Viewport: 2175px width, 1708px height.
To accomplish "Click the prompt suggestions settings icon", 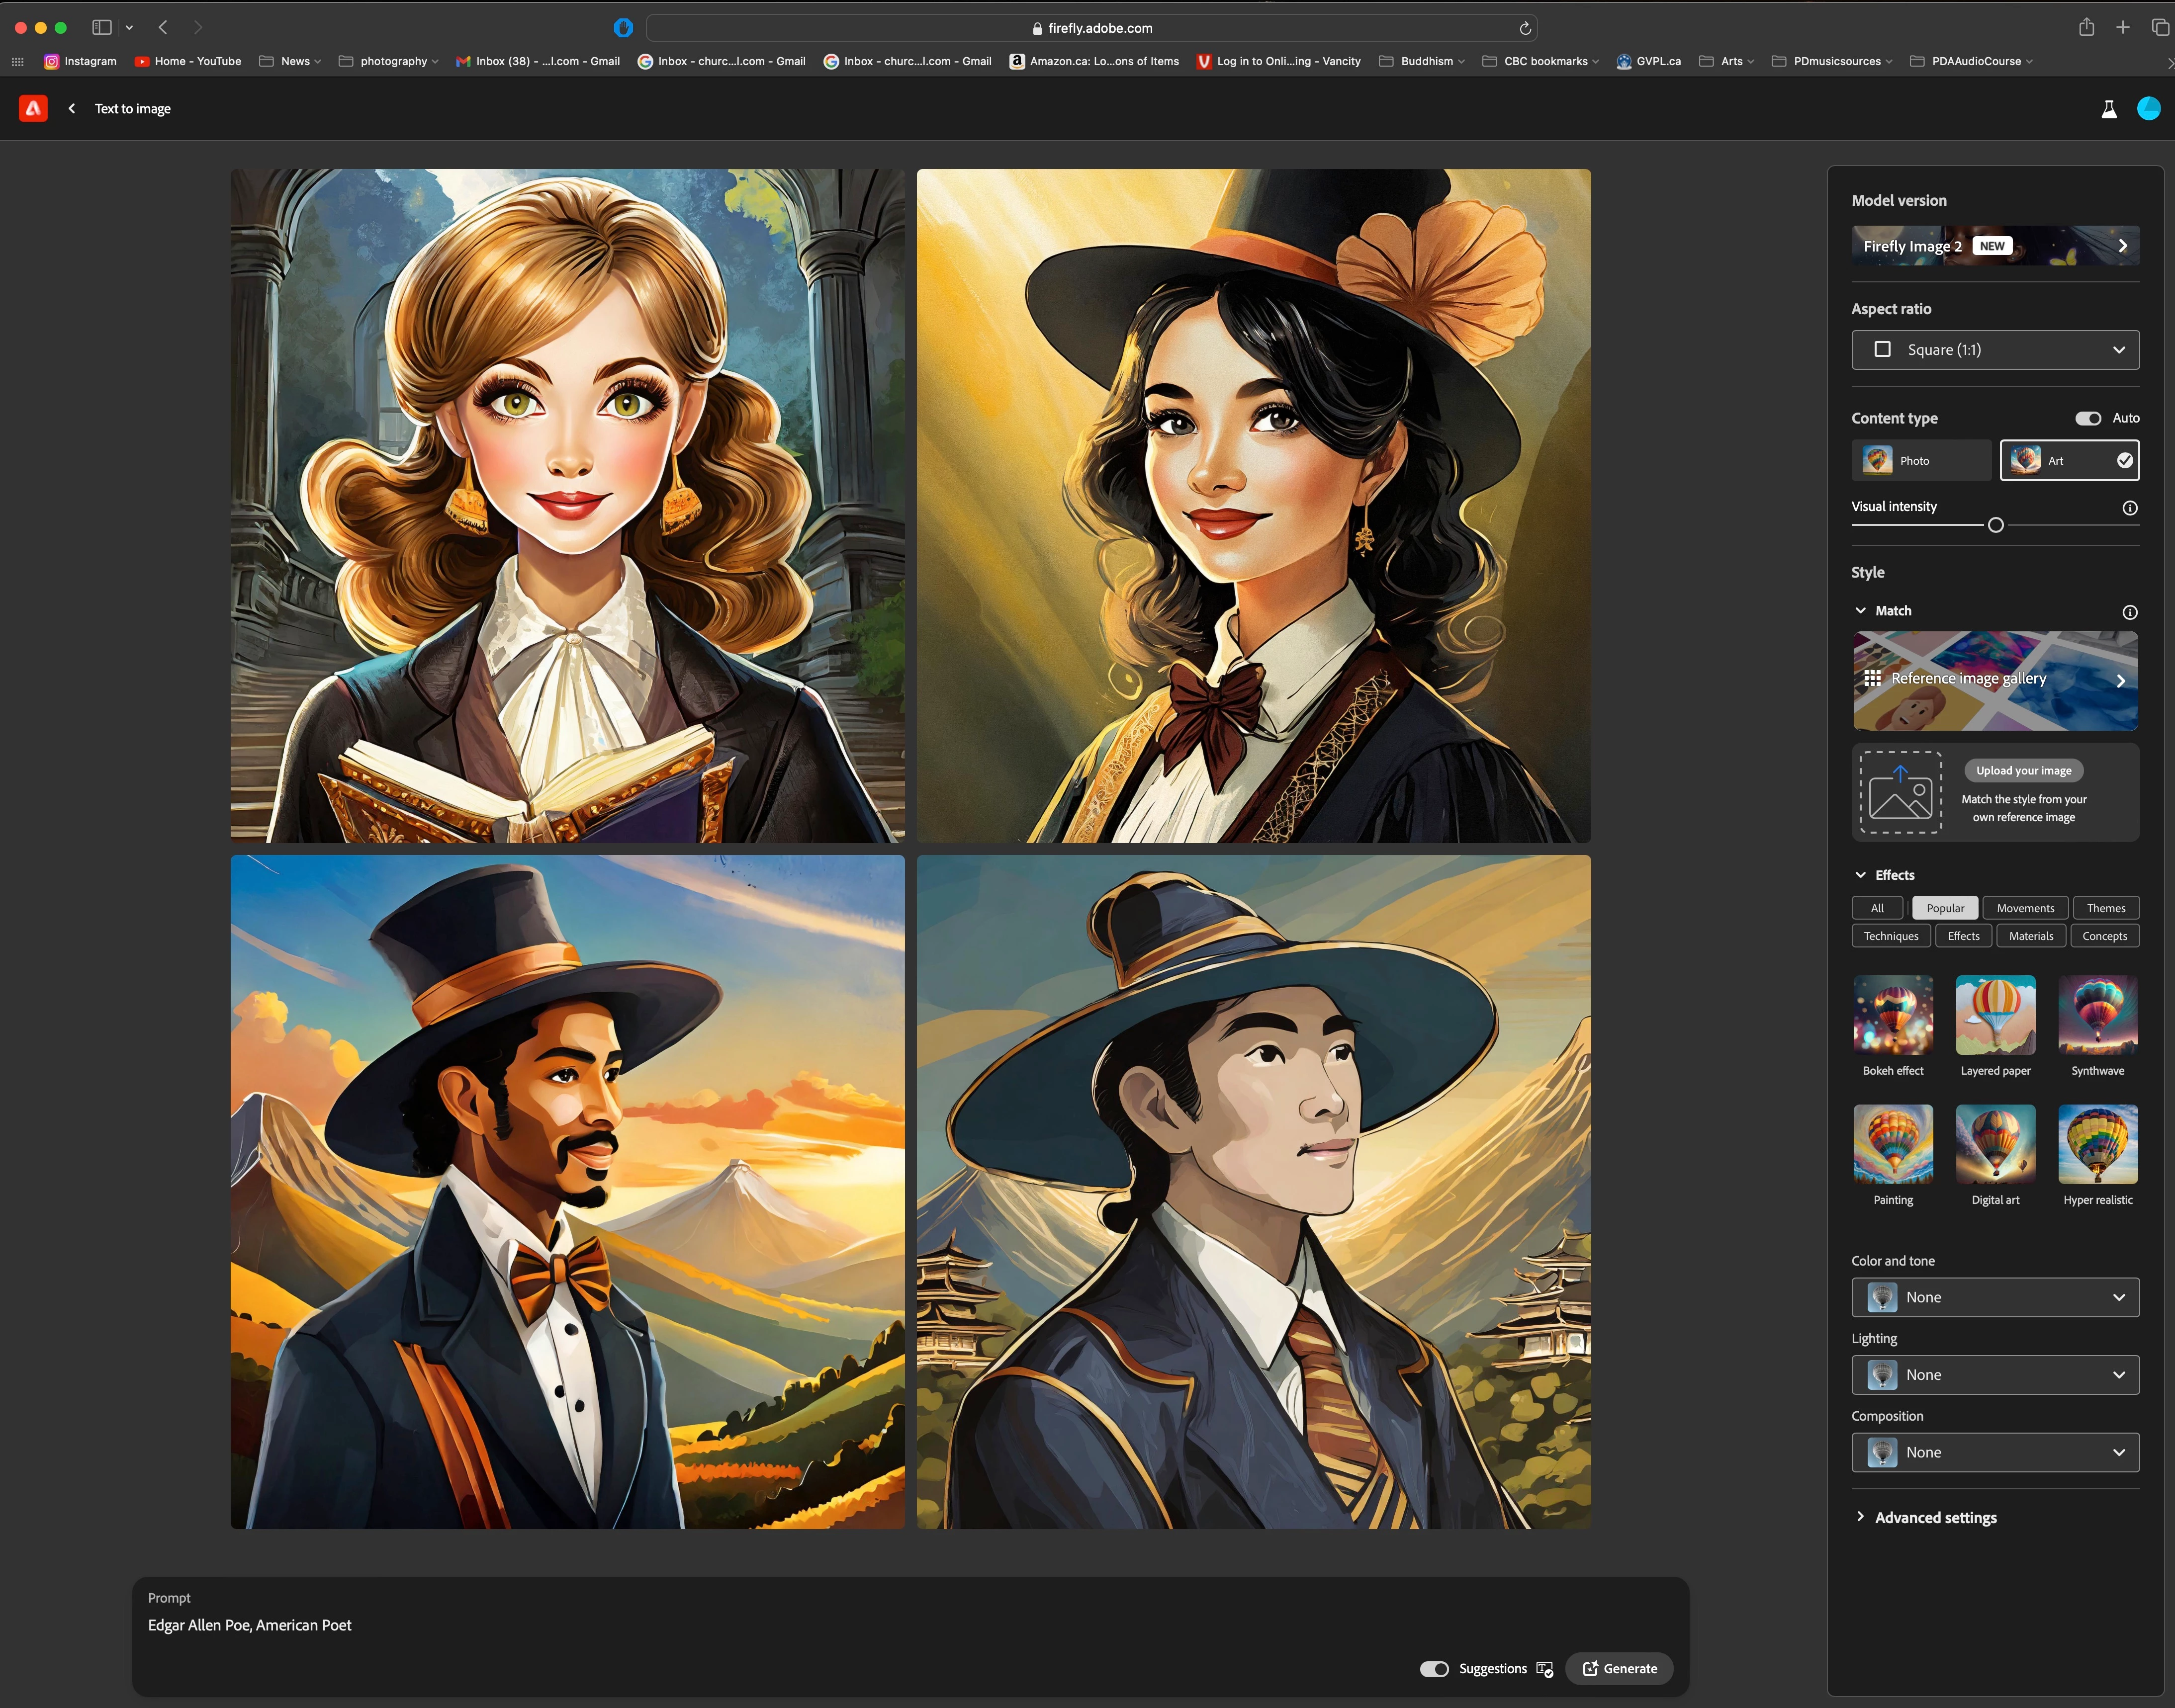I will point(1544,1669).
